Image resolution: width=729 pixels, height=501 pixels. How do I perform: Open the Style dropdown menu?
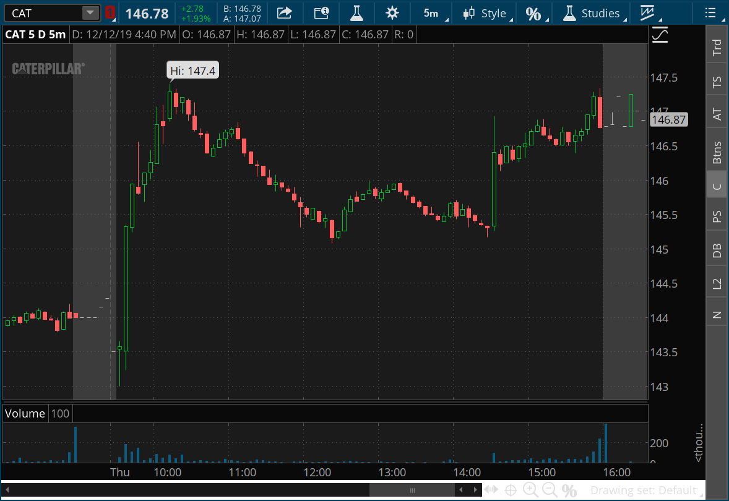[486, 13]
